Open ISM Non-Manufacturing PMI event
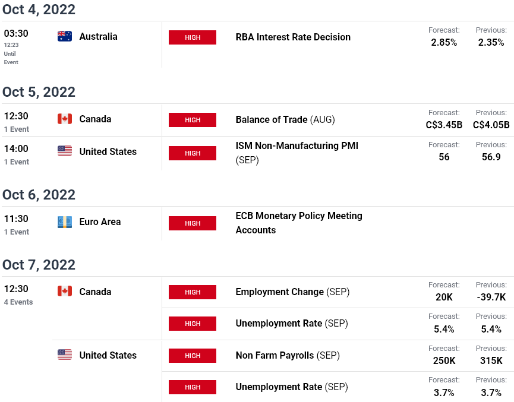514x402 pixels. click(x=297, y=153)
